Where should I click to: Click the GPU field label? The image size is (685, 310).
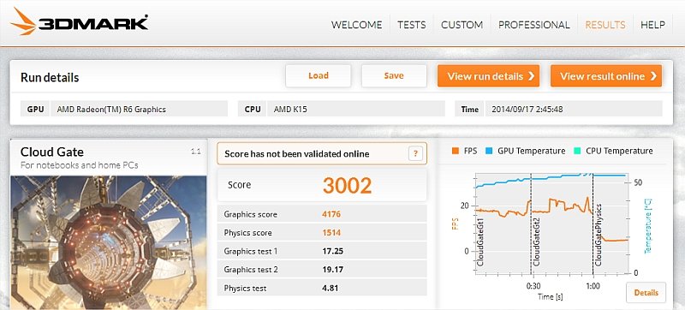click(35, 109)
